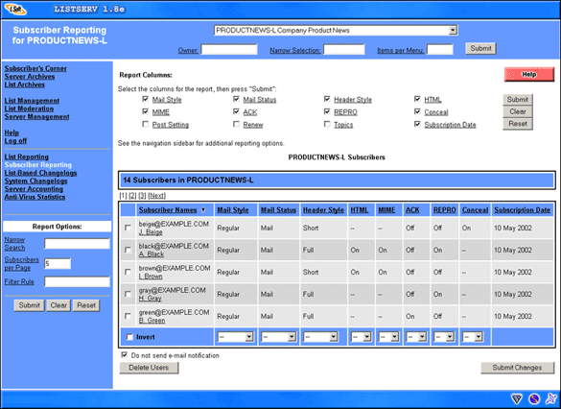This screenshot has width=561, height=409.
Task: Open the Conceal option link in Report Columns
Action: point(436,112)
